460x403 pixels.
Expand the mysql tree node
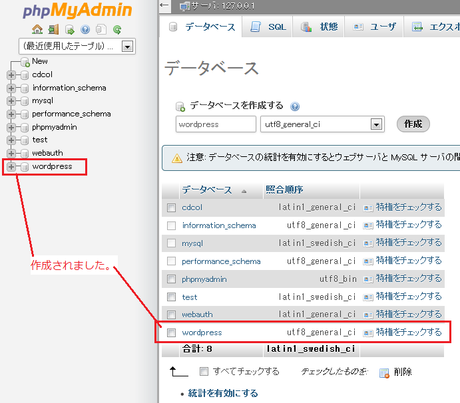(11, 101)
